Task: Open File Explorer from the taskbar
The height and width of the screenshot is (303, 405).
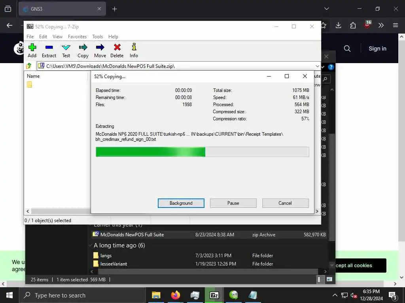Action: click(156, 295)
